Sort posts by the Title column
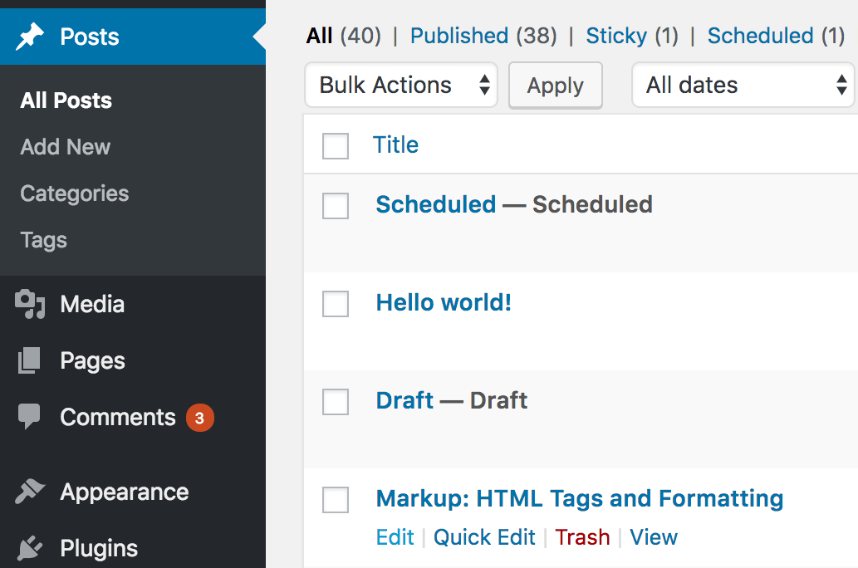 pos(396,144)
